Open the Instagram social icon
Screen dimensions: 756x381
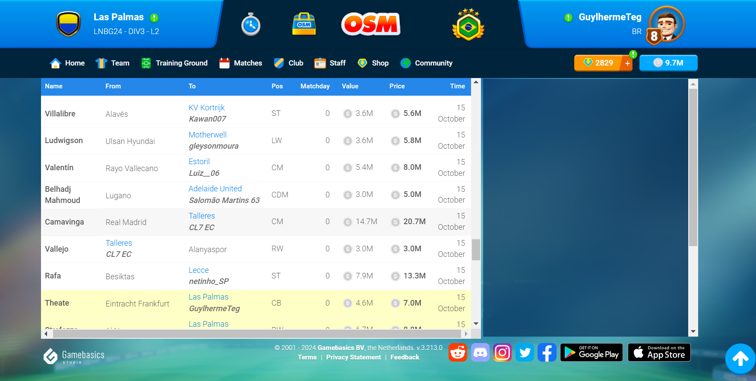click(x=502, y=353)
